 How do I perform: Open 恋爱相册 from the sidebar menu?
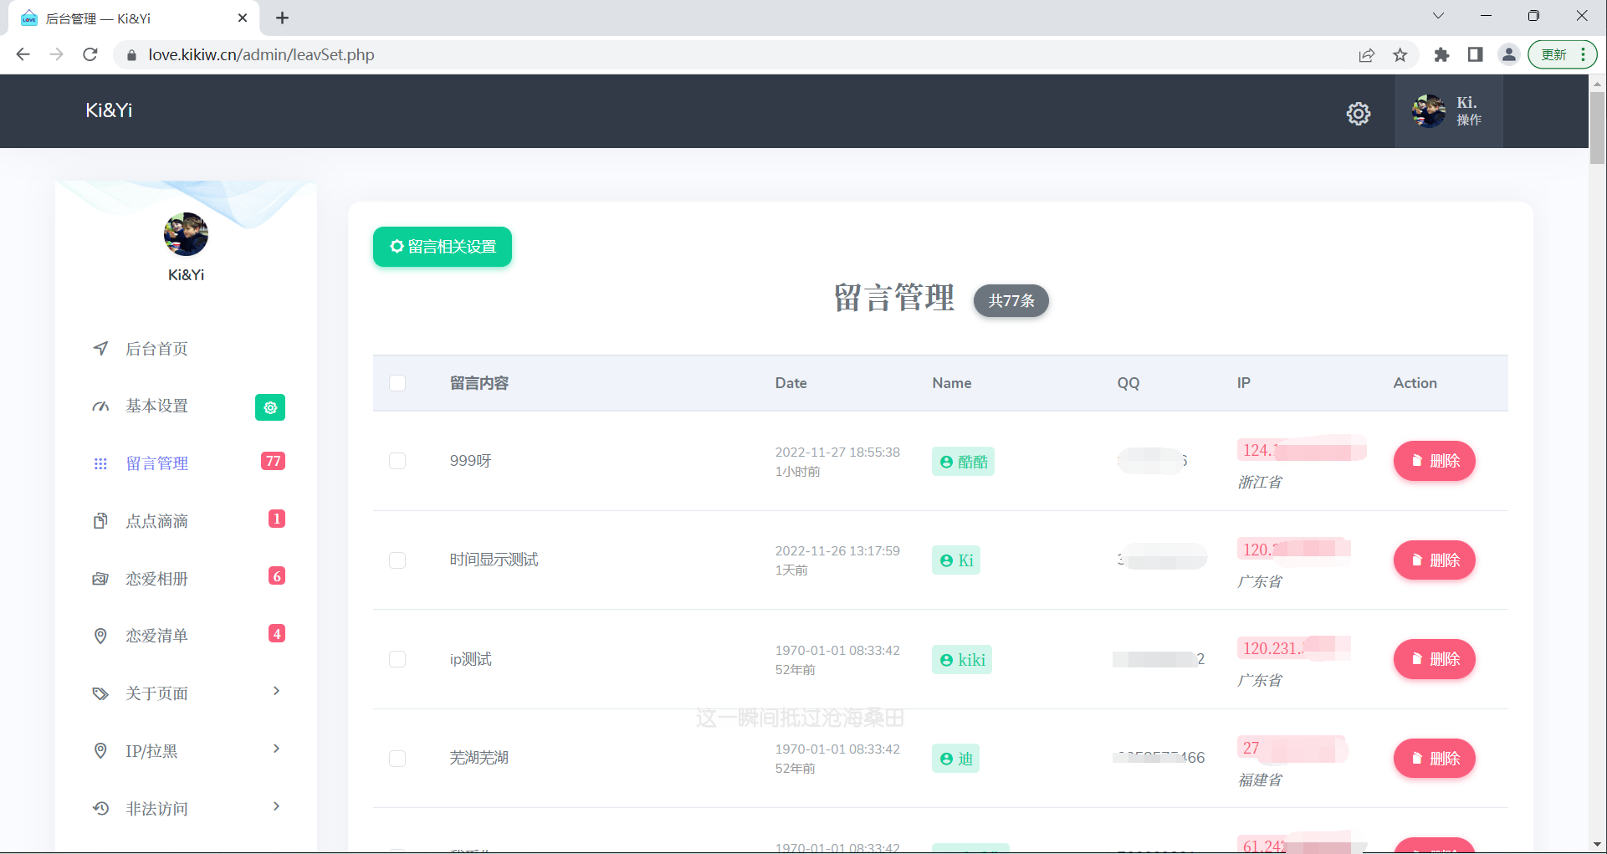coord(156,578)
